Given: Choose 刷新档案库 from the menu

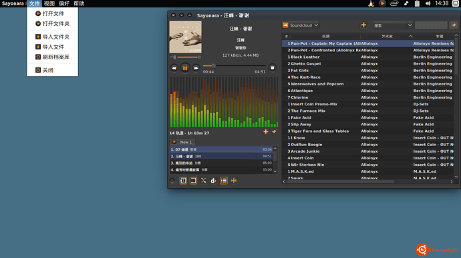Looking at the screenshot, I should pos(52,57).
